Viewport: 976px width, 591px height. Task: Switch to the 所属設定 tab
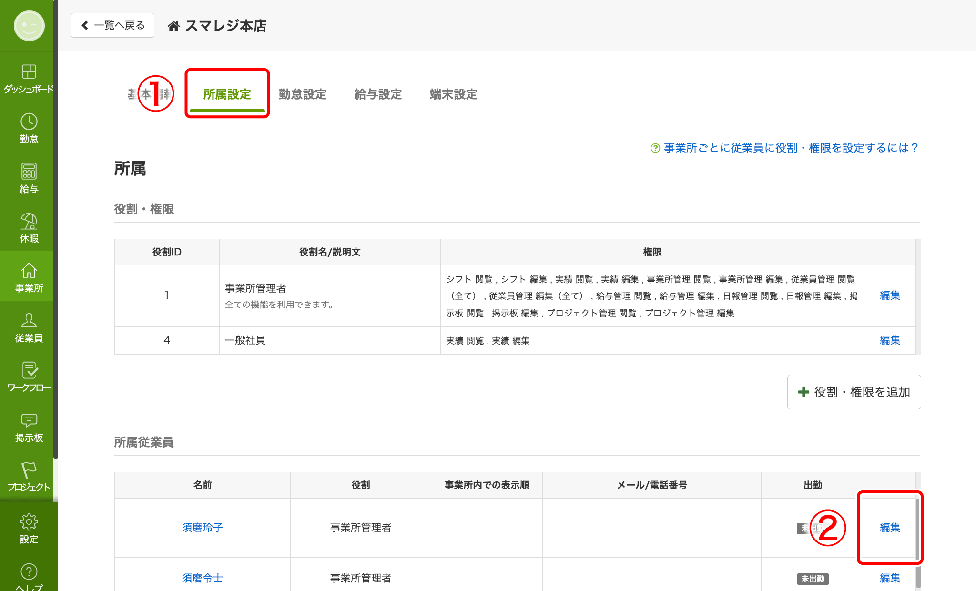[227, 94]
